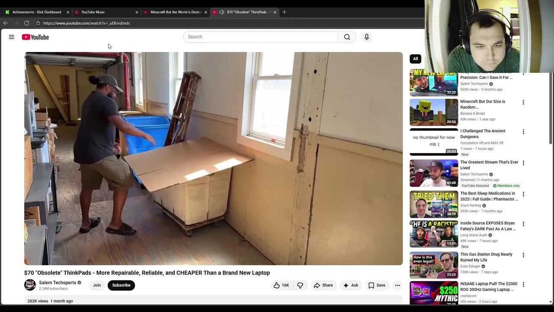Open Inside Source EXPOSES Bryan Fahey thumbnail
This screenshot has height=312, width=554.
pos(434,234)
